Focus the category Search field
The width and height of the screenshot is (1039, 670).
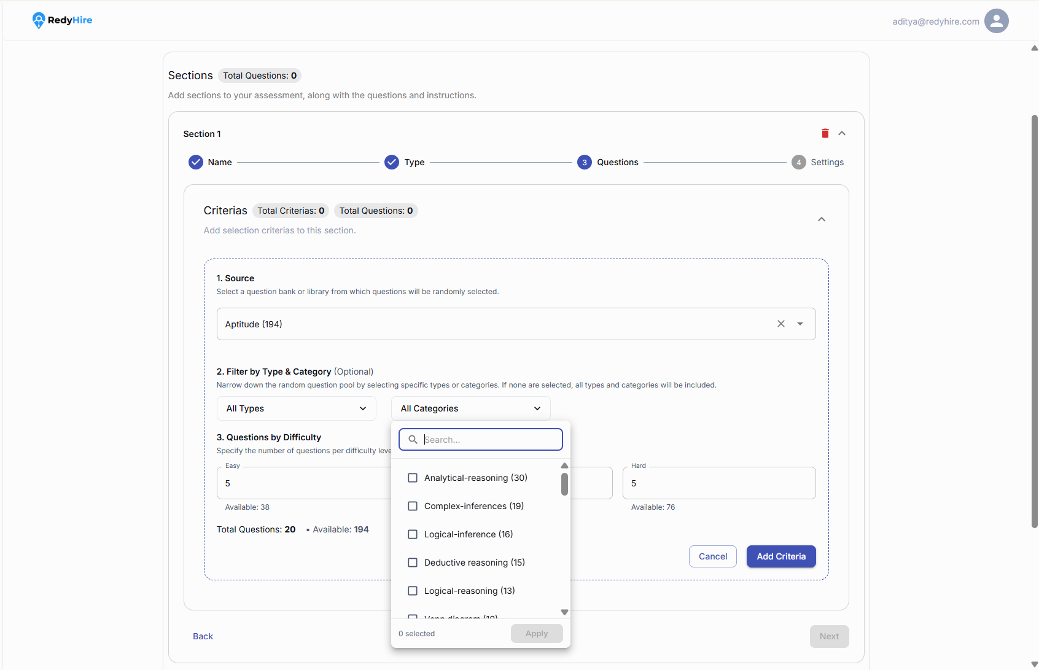(481, 440)
